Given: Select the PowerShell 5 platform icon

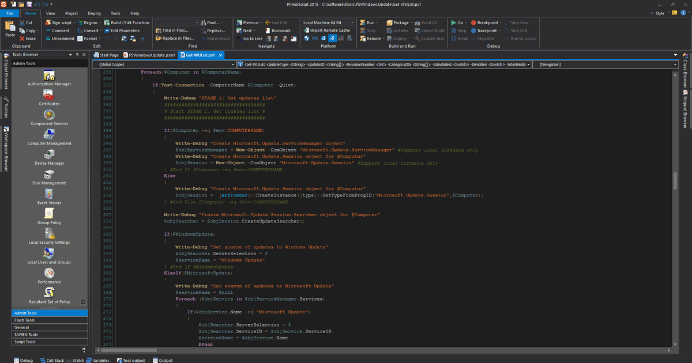Looking at the screenshot, I should pos(332,38).
